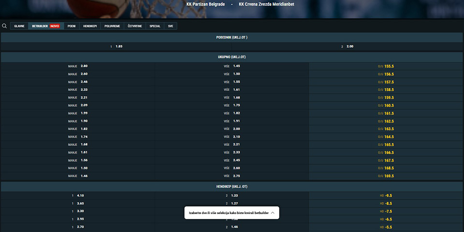Select MANJE 1.46 odds
This screenshot has width=464, height=232.
coord(78,176)
